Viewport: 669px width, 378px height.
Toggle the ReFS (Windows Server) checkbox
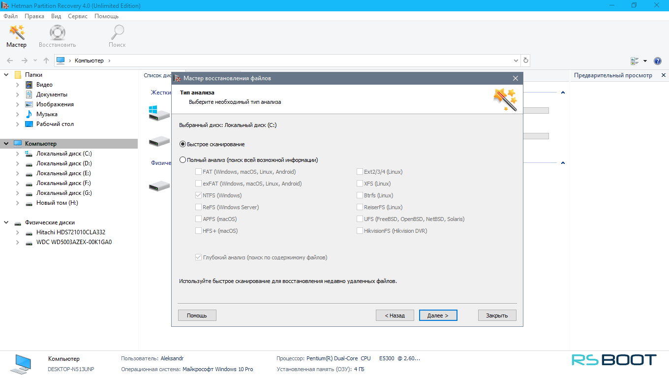tap(198, 207)
